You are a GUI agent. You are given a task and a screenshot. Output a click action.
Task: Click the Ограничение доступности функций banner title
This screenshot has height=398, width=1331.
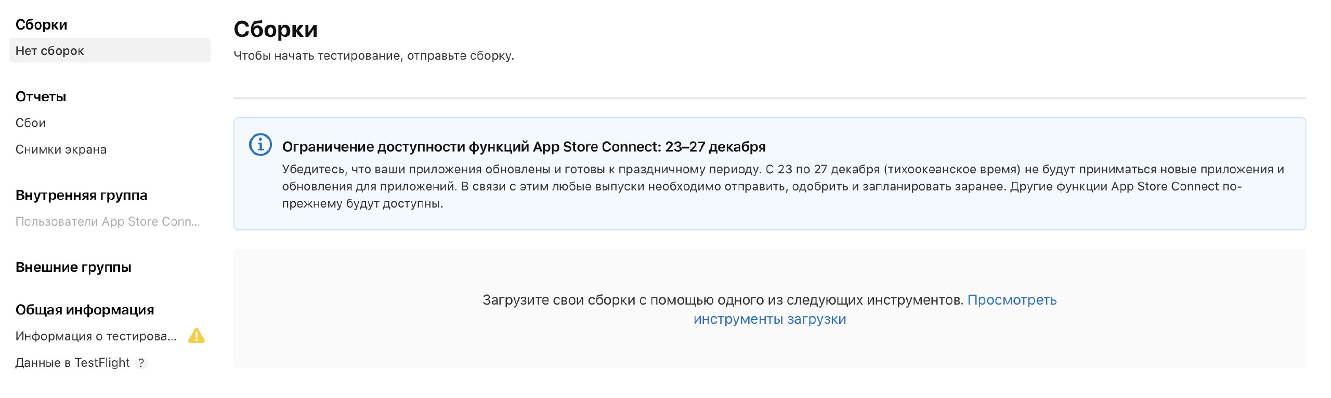tap(524, 147)
